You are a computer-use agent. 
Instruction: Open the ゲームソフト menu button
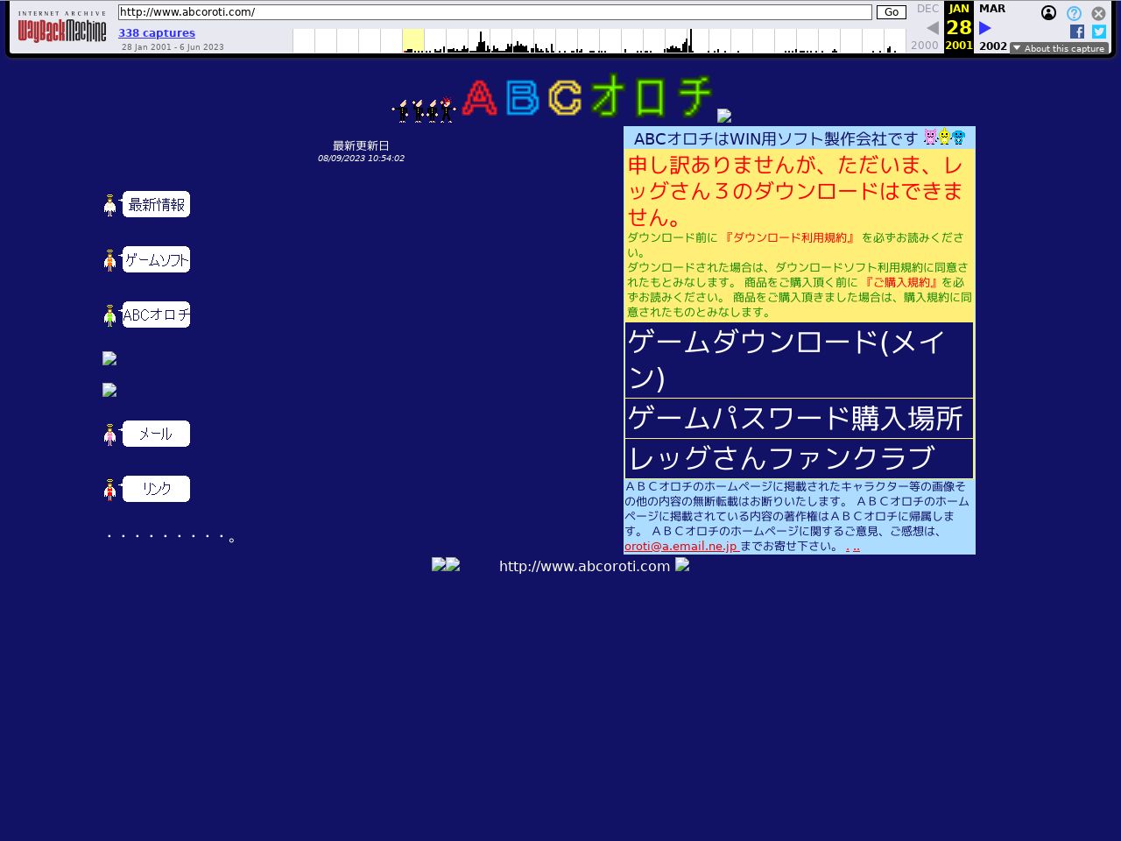pos(156,259)
